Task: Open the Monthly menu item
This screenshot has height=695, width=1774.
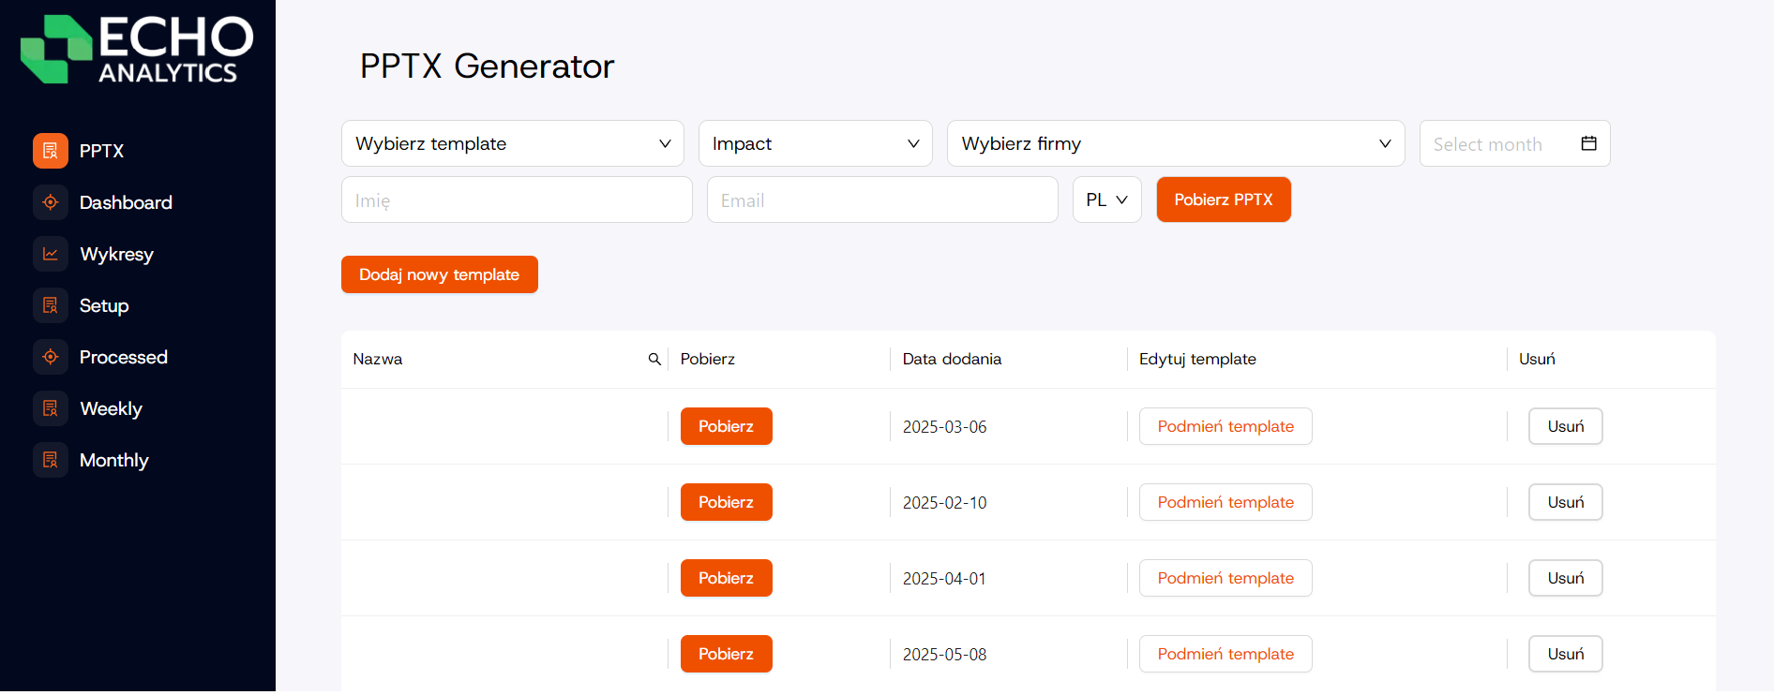Action: (113, 460)
